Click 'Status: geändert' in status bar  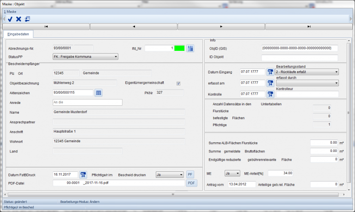point(15,201)
